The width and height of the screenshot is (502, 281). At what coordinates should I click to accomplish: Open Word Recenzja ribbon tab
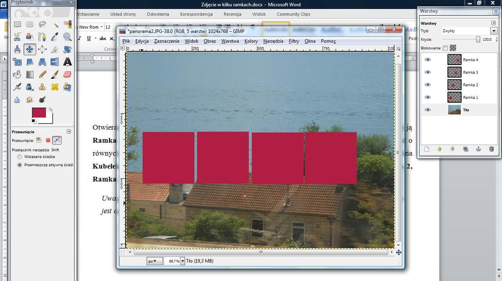coord(232,14)
